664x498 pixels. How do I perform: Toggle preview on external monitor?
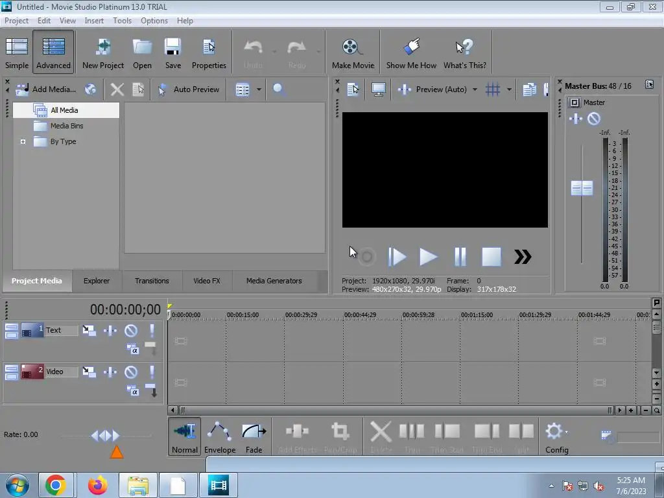378,89
